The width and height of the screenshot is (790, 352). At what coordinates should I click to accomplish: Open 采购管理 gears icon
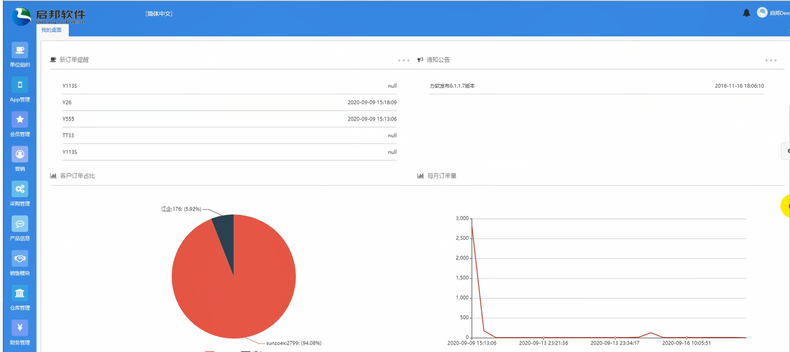click(x=20, y=189)
